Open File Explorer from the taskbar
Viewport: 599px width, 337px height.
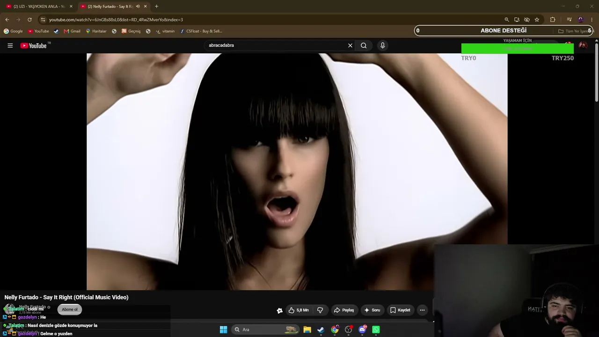[307, 330]
